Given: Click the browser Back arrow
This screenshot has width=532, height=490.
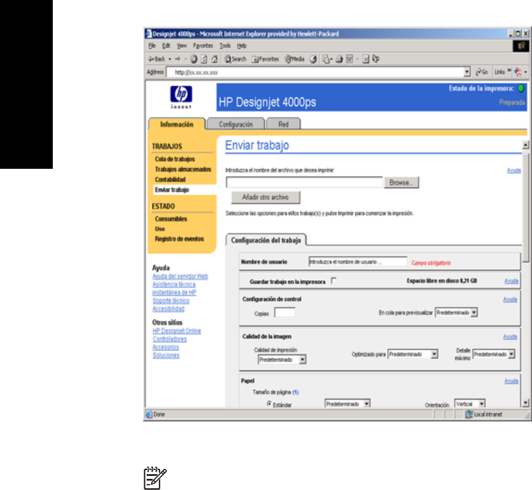Looking at the screenshot, I should (x=154, y=59).
